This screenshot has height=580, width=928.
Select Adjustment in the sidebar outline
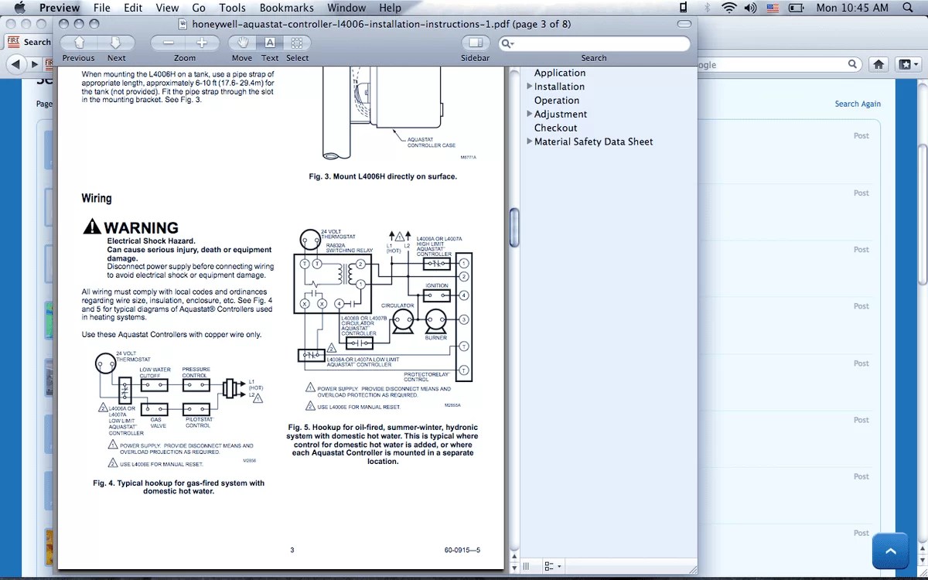pos(561,114)
